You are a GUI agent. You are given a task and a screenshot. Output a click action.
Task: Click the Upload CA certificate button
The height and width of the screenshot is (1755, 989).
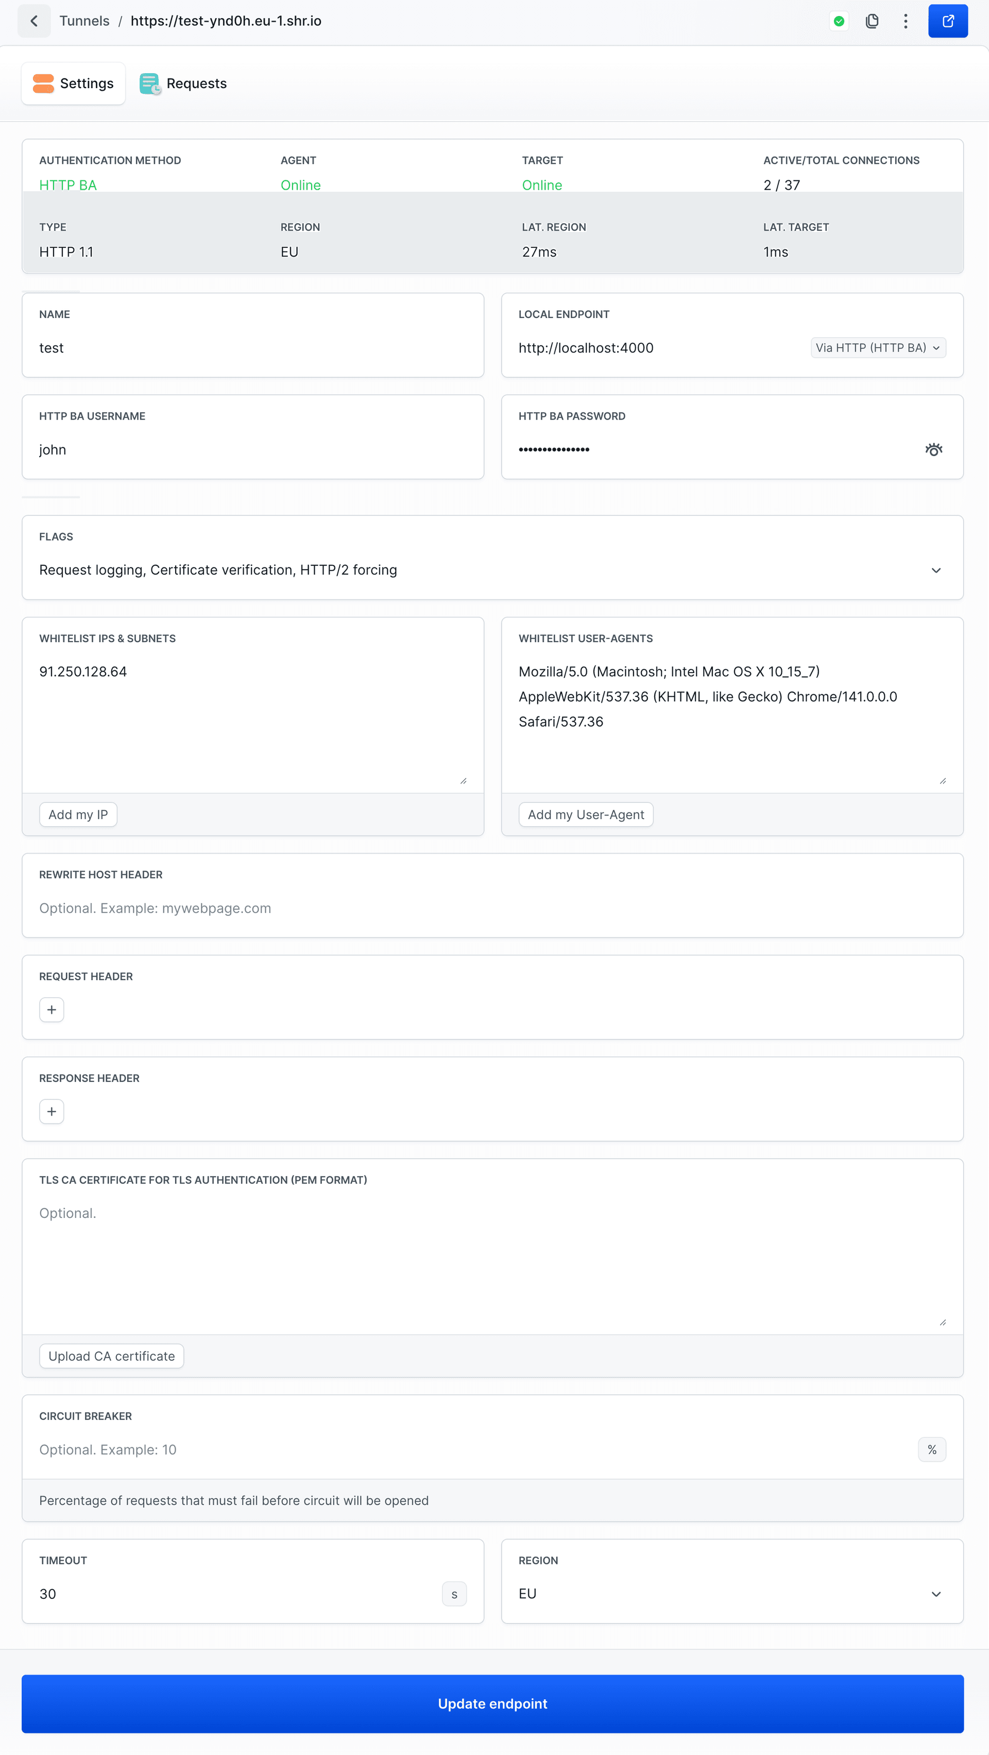112,1356
